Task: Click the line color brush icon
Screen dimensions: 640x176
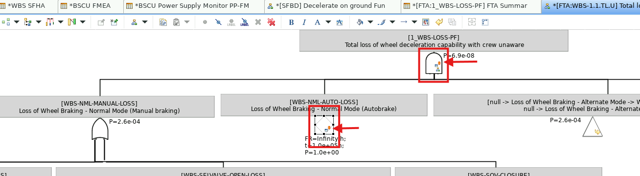Action: pyautogui.click(x=382, y=22)
